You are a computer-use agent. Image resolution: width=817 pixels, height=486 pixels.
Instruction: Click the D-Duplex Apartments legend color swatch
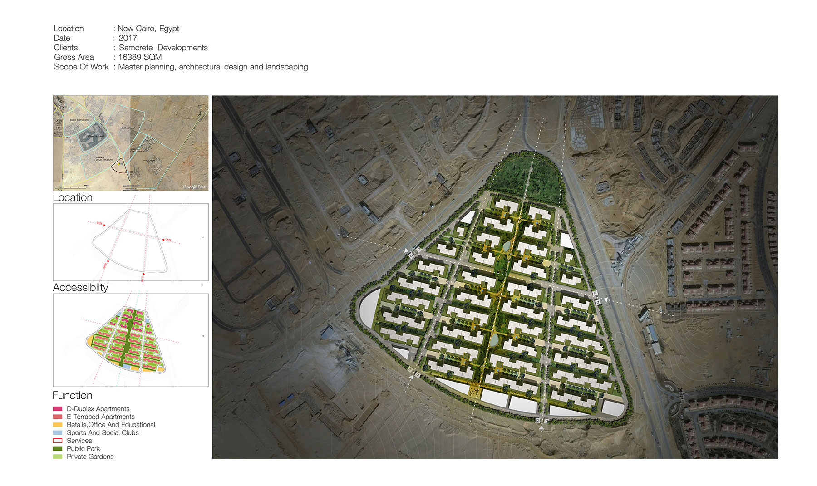[x=57, y=409]
